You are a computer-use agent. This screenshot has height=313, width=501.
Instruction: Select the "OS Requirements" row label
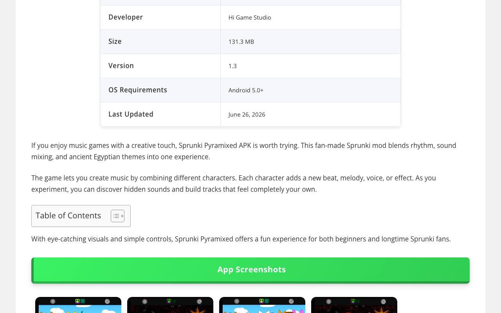point(138,90)
